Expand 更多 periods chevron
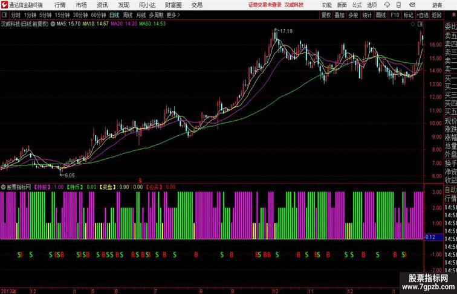 179,15
